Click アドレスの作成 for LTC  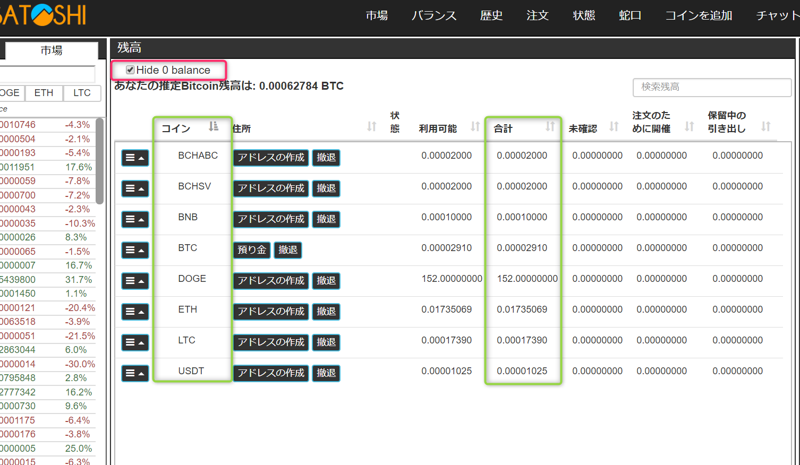pyautogui.click(x=271, y=342)
